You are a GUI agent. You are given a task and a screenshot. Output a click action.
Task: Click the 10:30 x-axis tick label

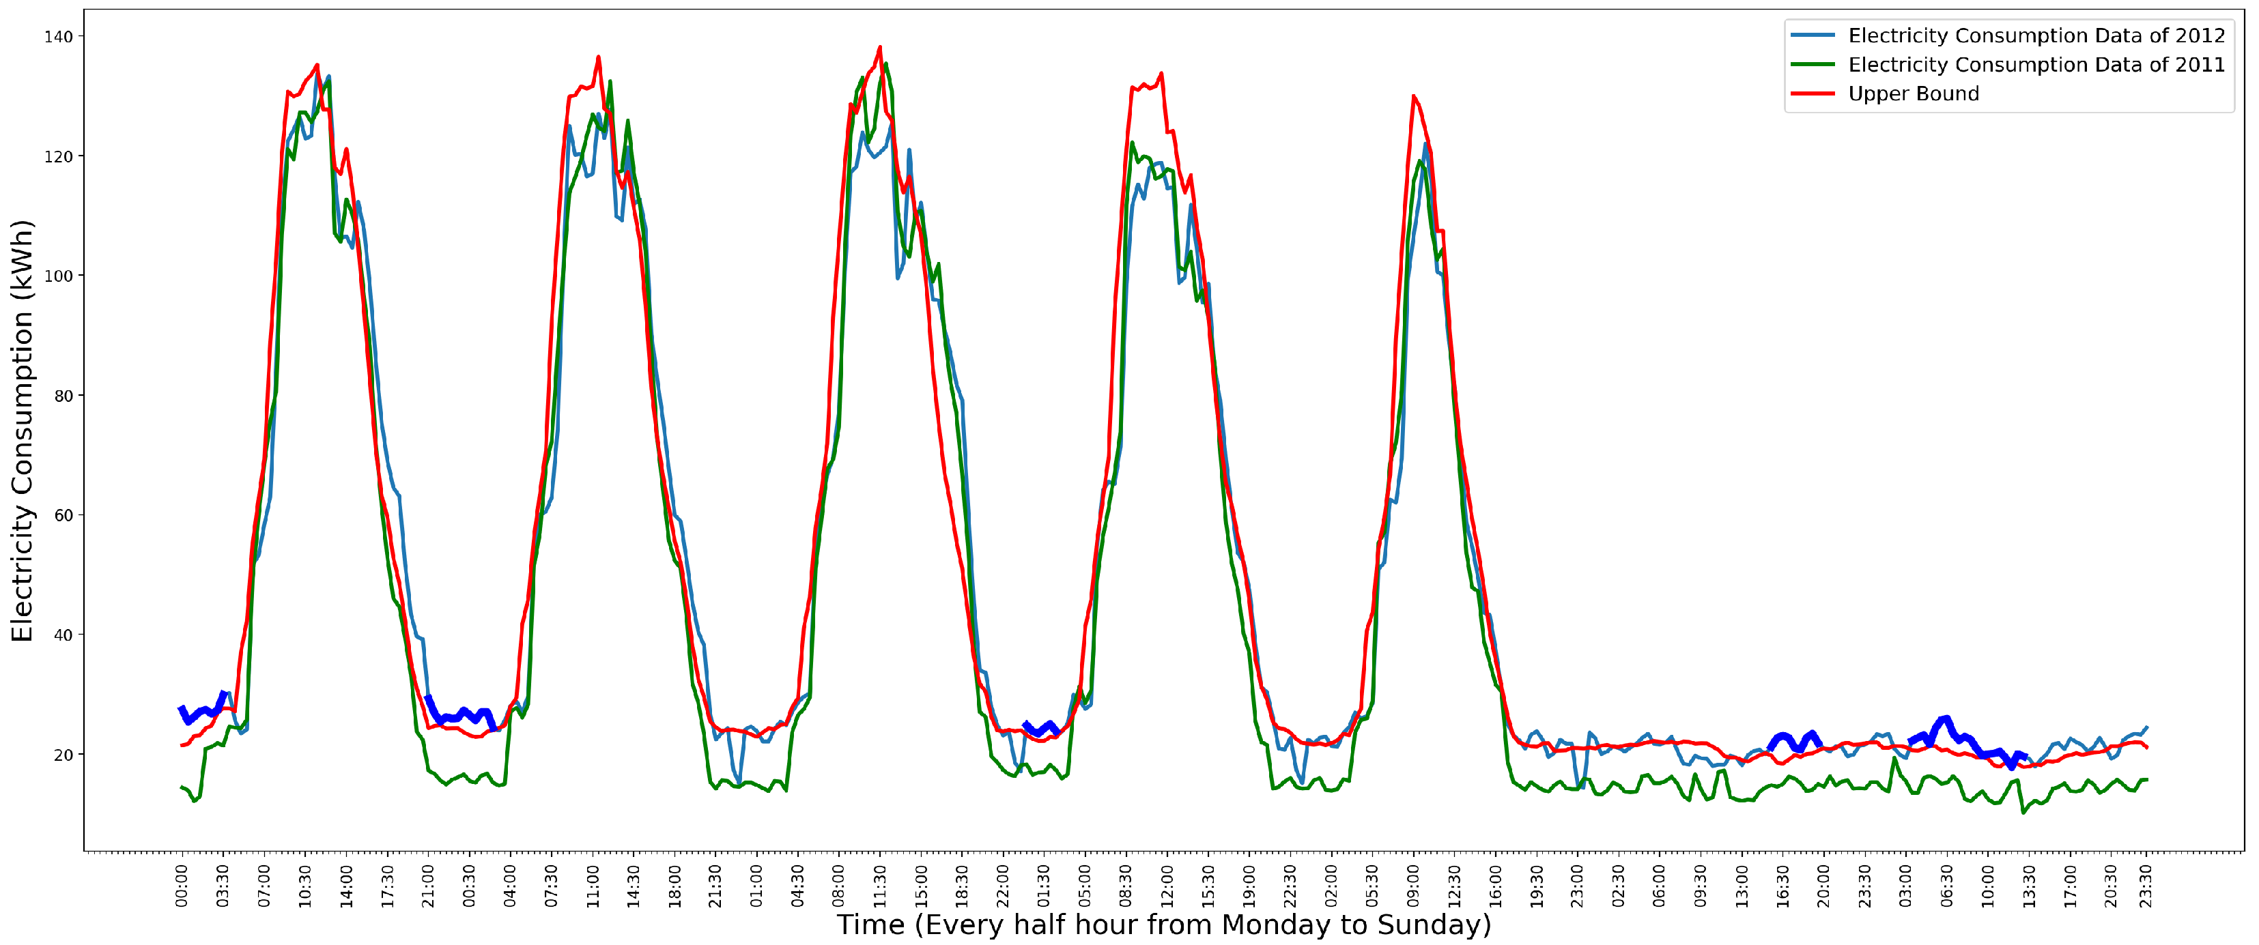click(x=304, y=886)
